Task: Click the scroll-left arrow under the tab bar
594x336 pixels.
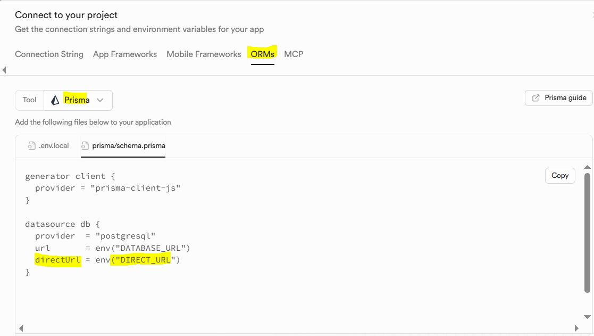Action: click(4, 70)
